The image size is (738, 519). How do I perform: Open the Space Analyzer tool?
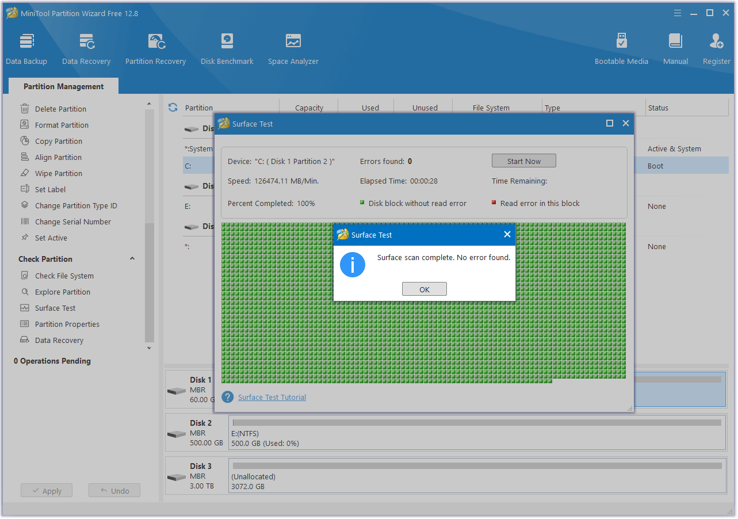click(x=293, y=49)
